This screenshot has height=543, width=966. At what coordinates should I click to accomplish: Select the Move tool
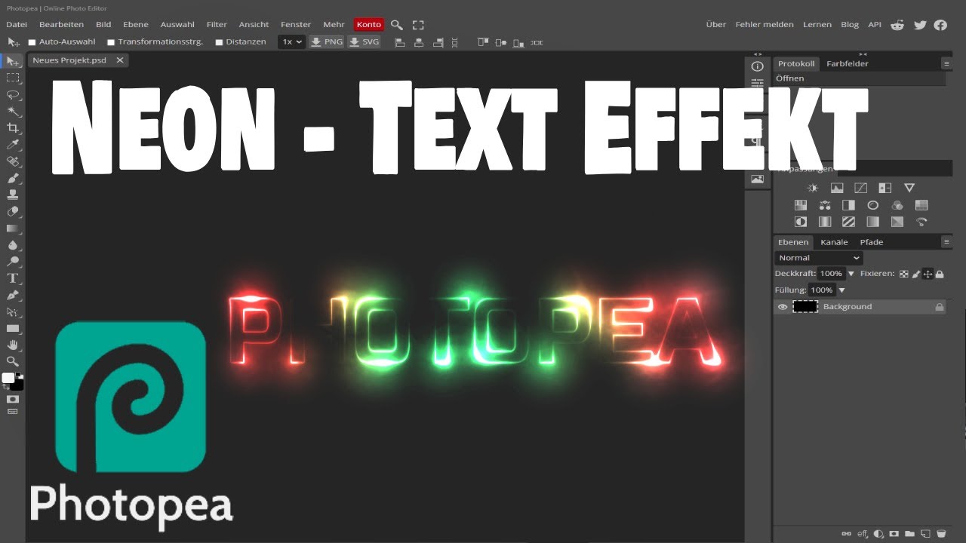pos(13,61)
